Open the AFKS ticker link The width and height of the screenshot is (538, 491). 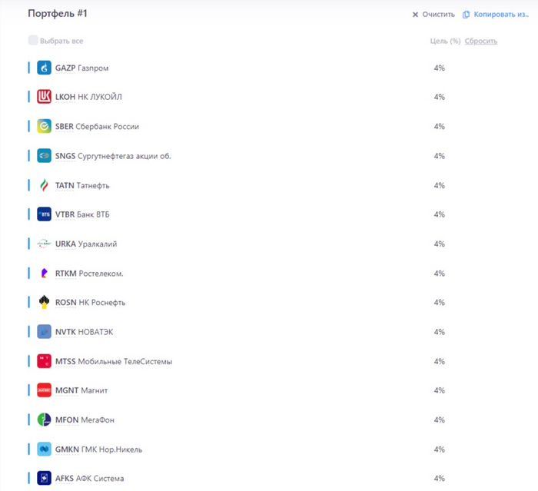65,478
